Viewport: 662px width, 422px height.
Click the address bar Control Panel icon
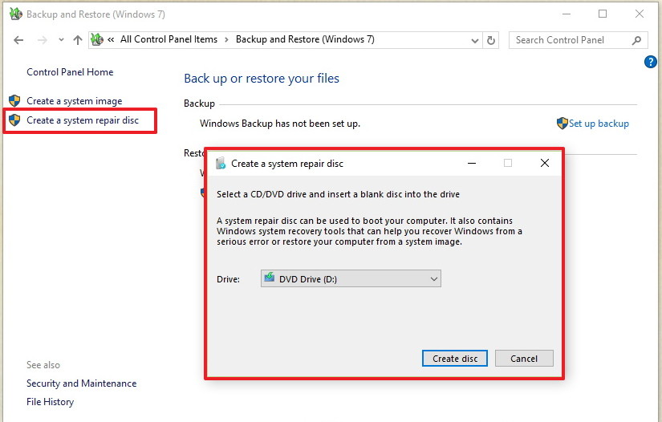point(97,39)
